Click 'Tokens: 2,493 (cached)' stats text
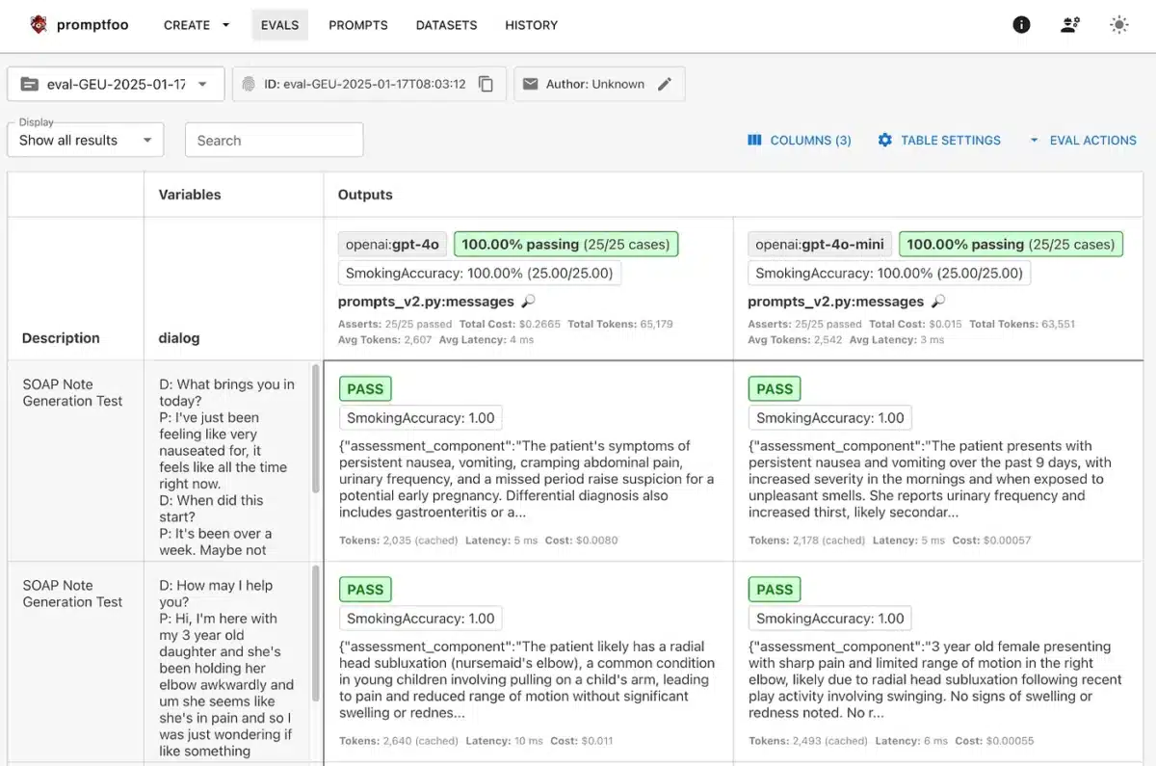1156x766 pixels. (x=807, y=741)
